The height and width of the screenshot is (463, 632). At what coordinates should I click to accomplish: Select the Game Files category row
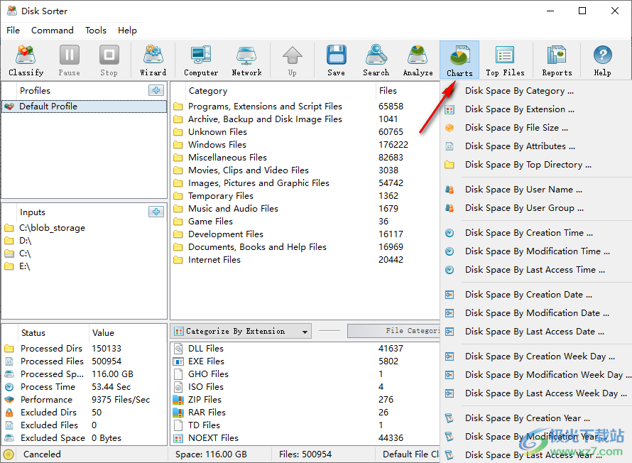coord(305,222)
